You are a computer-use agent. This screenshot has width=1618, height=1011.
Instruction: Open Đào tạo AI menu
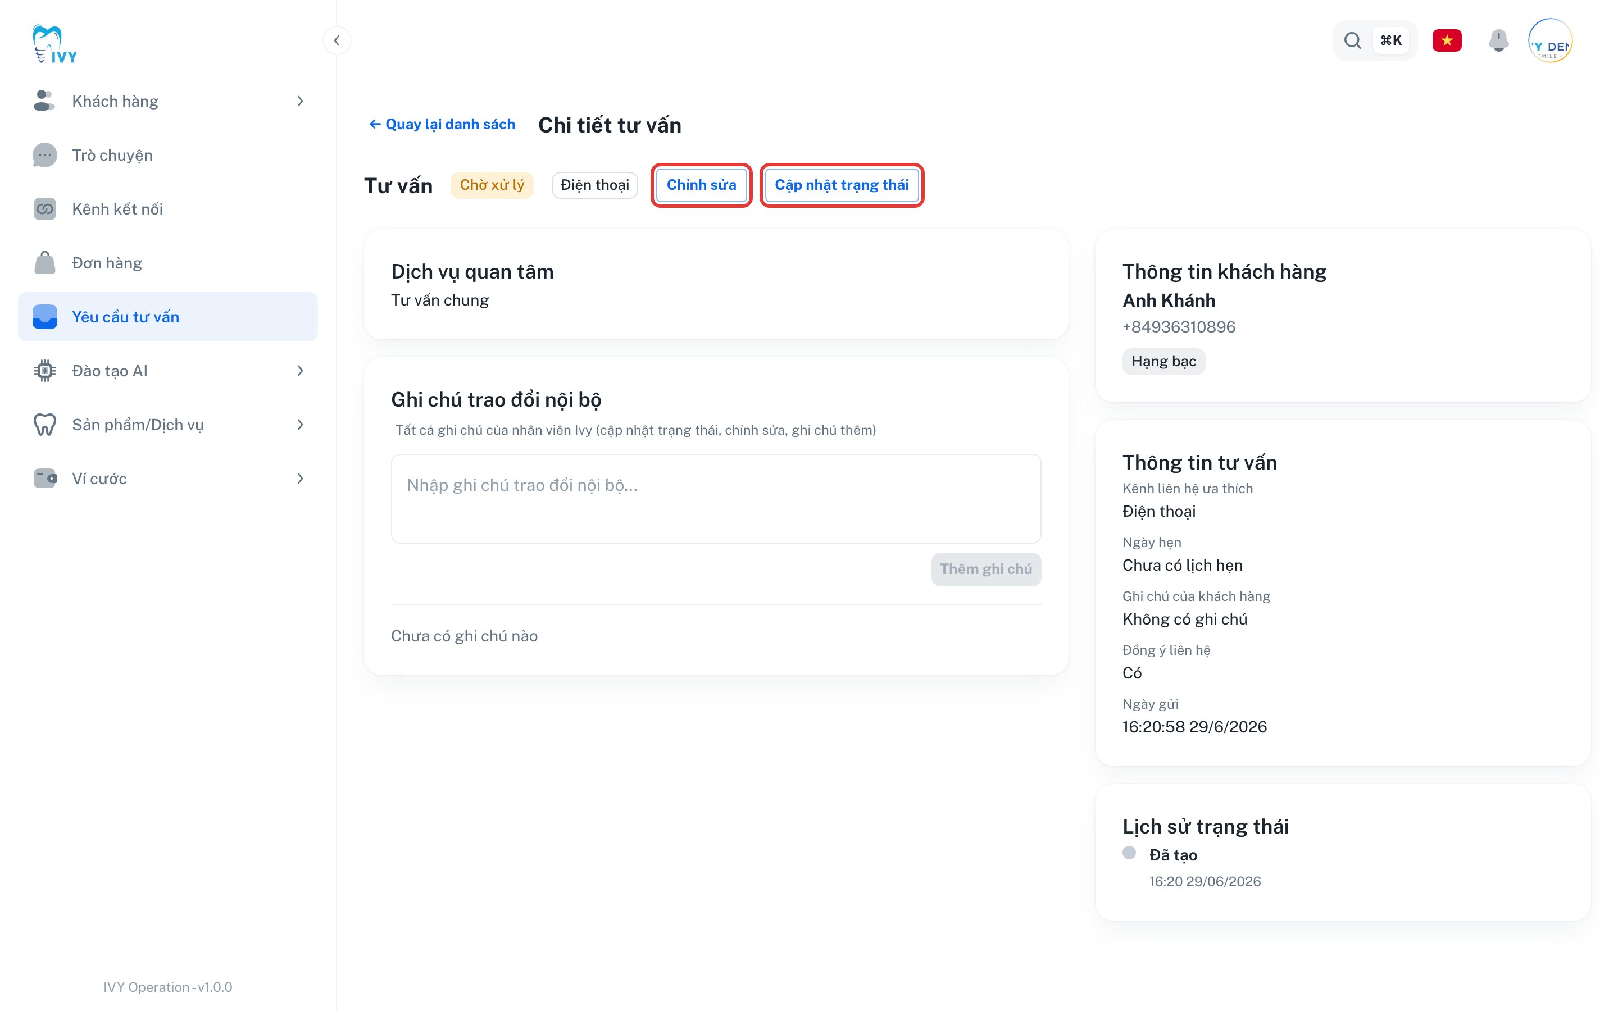pyautogui.click(x=168, y=371)
